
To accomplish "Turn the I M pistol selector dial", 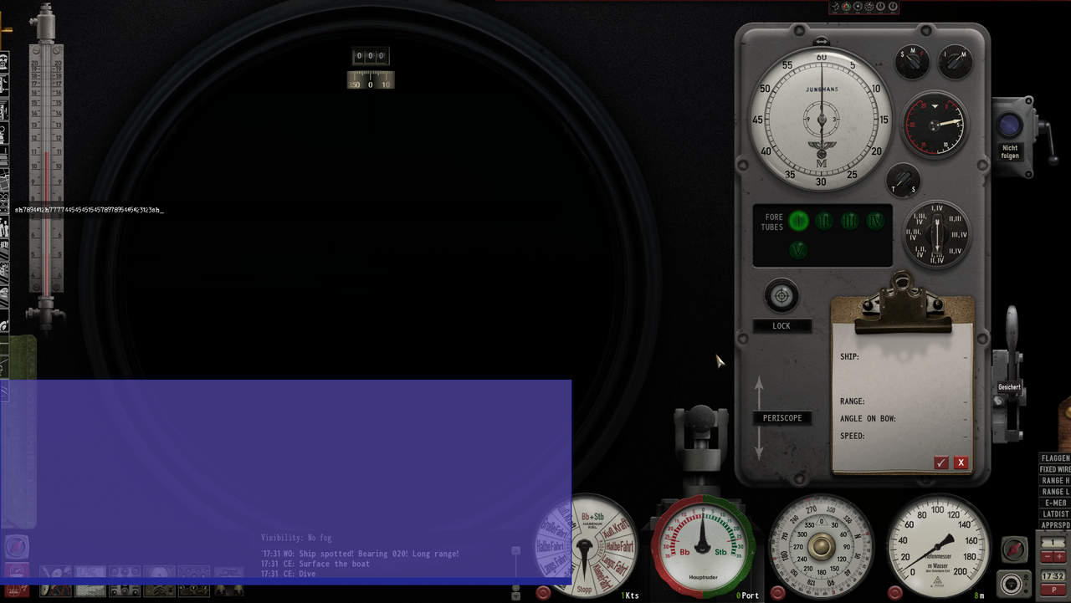I will pyautogui.click(x=955, y=63).
